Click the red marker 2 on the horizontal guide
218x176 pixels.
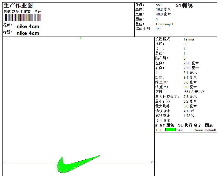click(x=152, y=162)
